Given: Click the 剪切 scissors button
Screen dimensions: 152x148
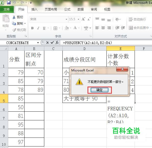Looking at the screenshot, I should pyautogui.click(x=18, y=17).
